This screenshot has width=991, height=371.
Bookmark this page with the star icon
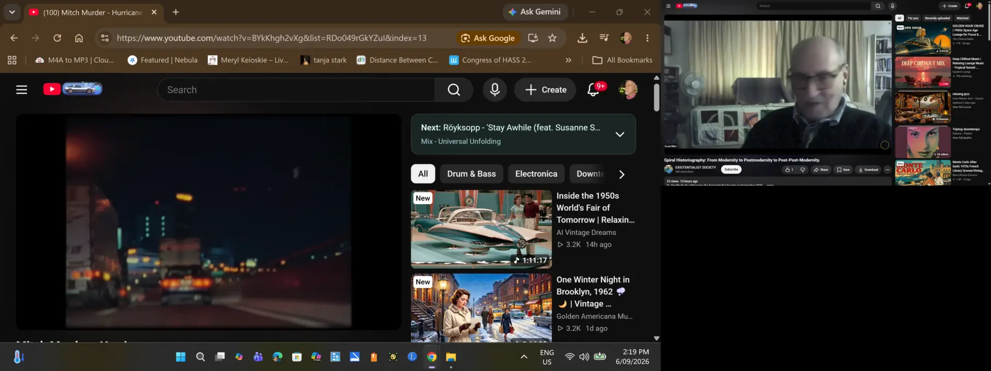pyautogui.click(x=552, y=38)
